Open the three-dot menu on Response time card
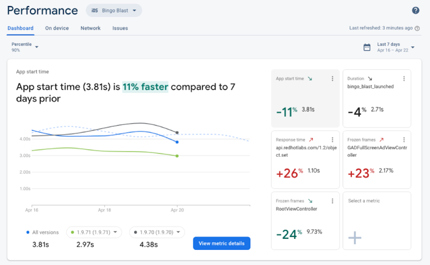 pos(333,140)
